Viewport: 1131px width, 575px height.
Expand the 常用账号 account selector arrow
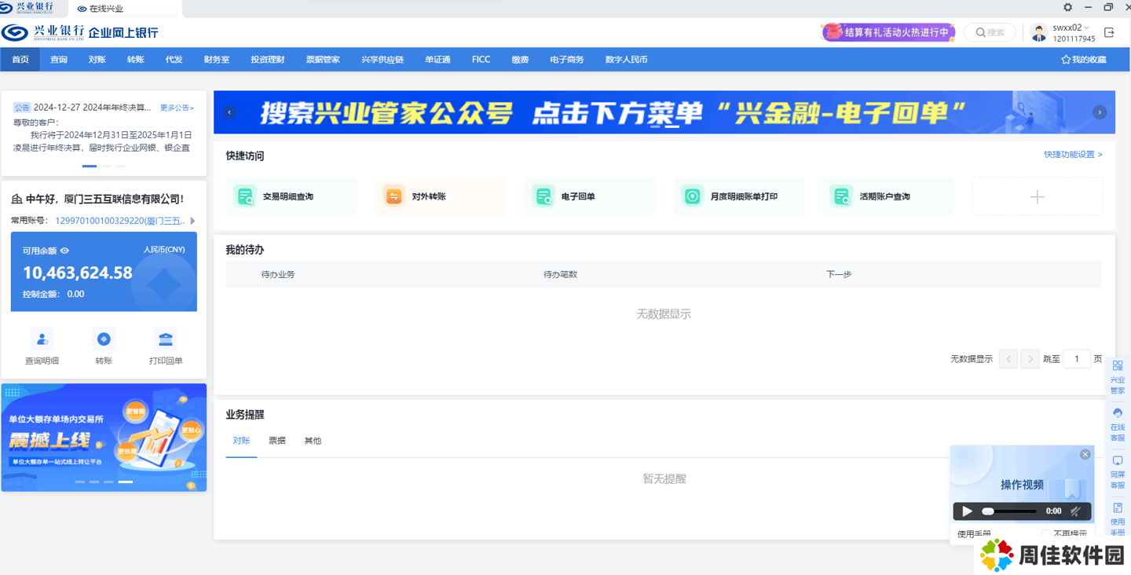[192, 221]
